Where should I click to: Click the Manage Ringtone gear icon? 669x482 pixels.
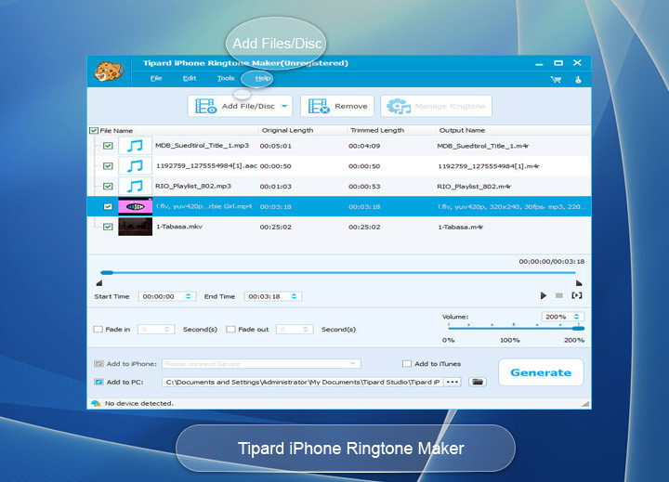398,106
